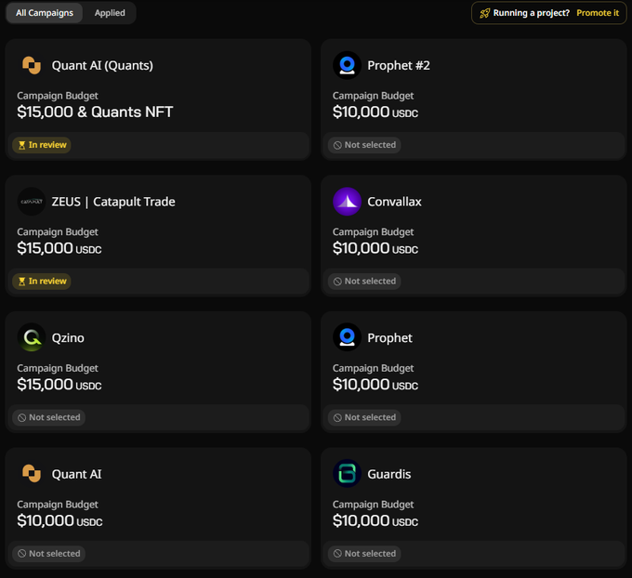Screen dimensions: 632x578
Task: Open the Convallax campaign title
Action: 394,202
